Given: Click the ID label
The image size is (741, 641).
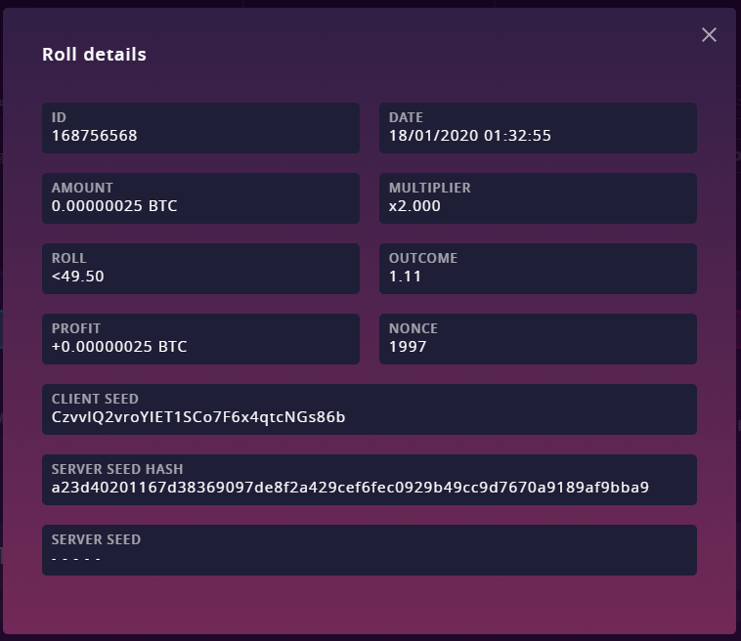Looking at the screenshot, I should [x=59, y=117].
